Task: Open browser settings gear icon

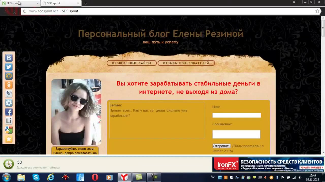Action: tap(294, 2)
